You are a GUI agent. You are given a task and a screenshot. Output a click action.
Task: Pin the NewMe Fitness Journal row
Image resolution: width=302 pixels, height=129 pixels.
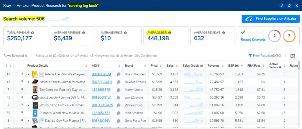click(x=22, y=82)
